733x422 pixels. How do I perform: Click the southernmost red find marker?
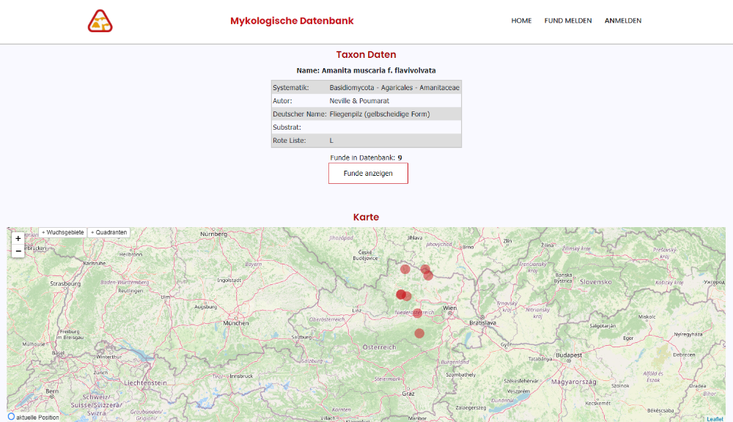419,333
